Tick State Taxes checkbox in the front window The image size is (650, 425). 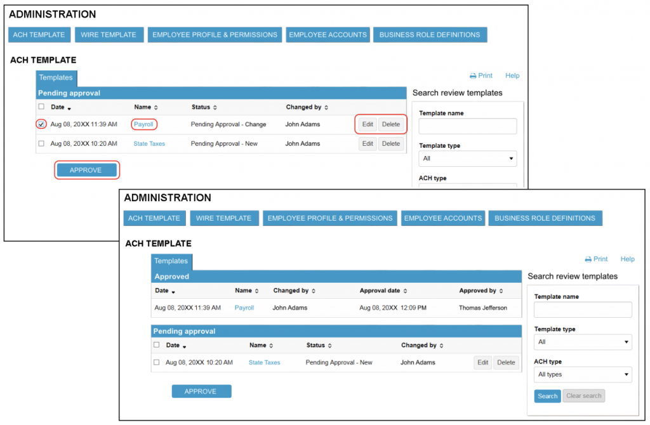point(157,363)
